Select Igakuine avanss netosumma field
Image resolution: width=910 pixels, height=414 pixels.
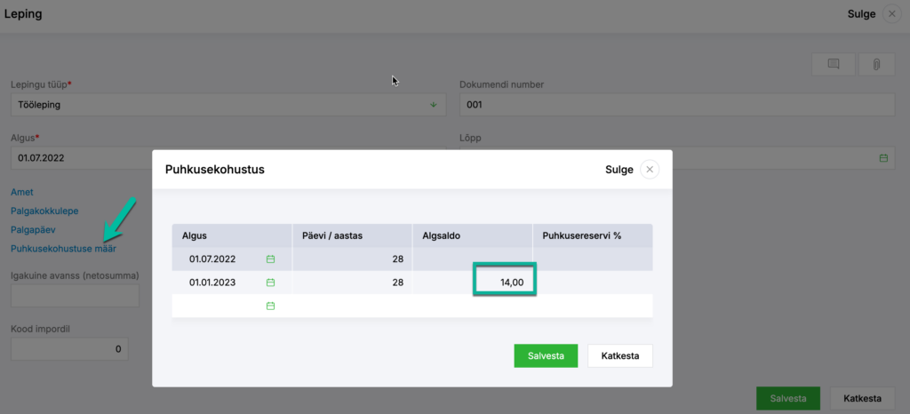click(75, 296)
